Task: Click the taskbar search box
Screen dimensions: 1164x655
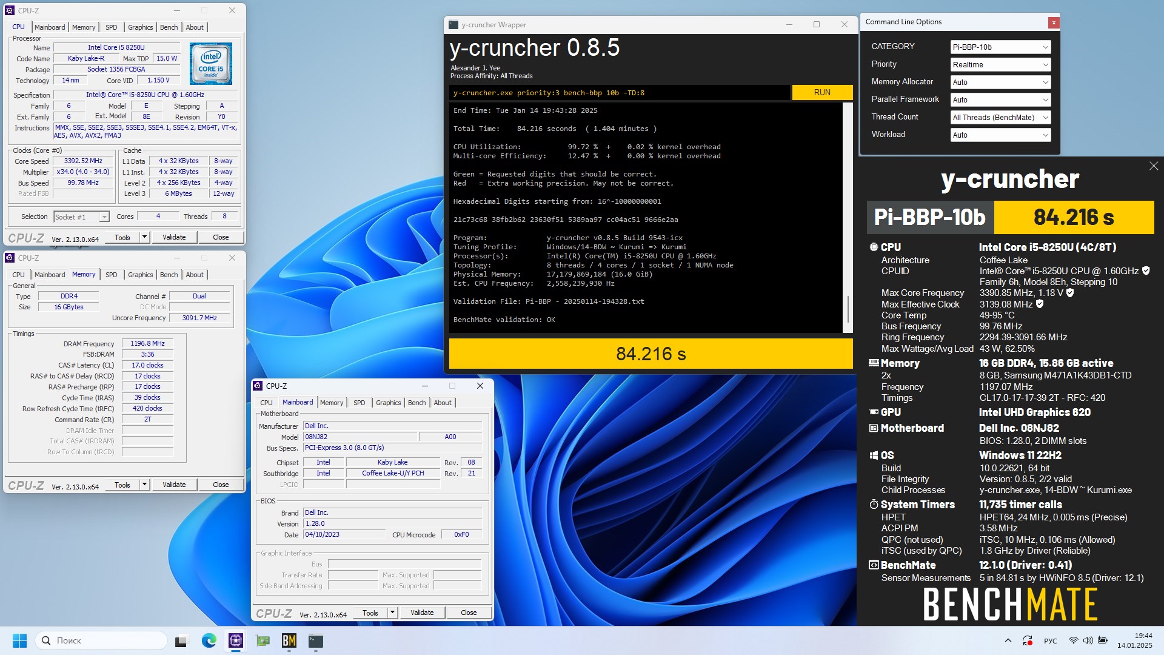Action: 101,640
